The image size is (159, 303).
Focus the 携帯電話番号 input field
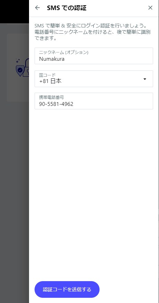click(94, 101)
